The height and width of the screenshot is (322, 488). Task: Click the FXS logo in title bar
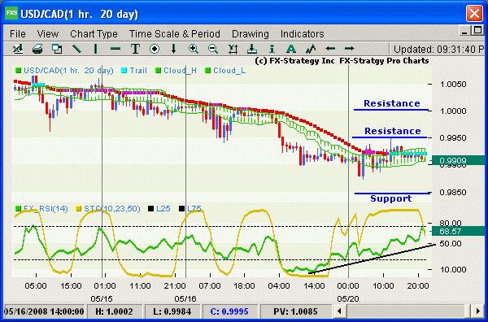coord(11,13)
